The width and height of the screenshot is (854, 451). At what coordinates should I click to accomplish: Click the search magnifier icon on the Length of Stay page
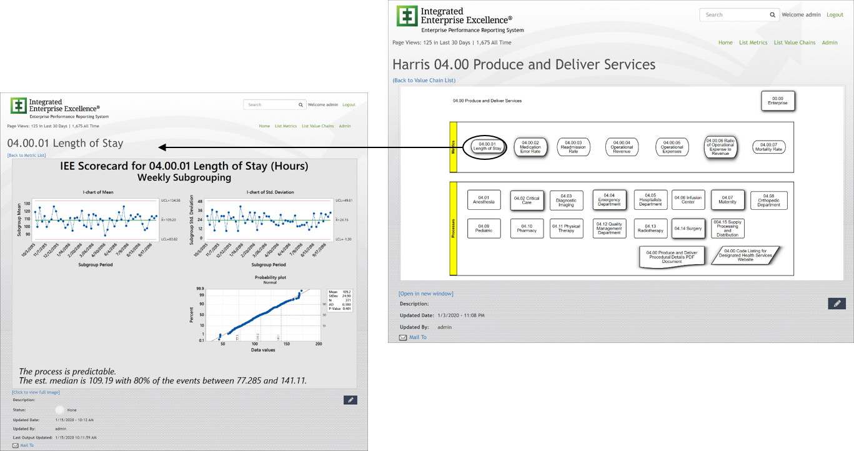coord(300,105)
